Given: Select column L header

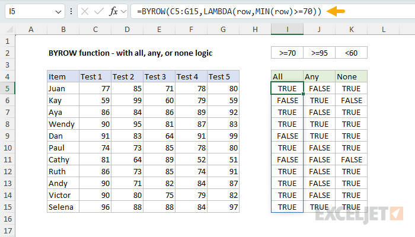Looking at the screenshot, I should pyautogui.click(x=383, y=30).
